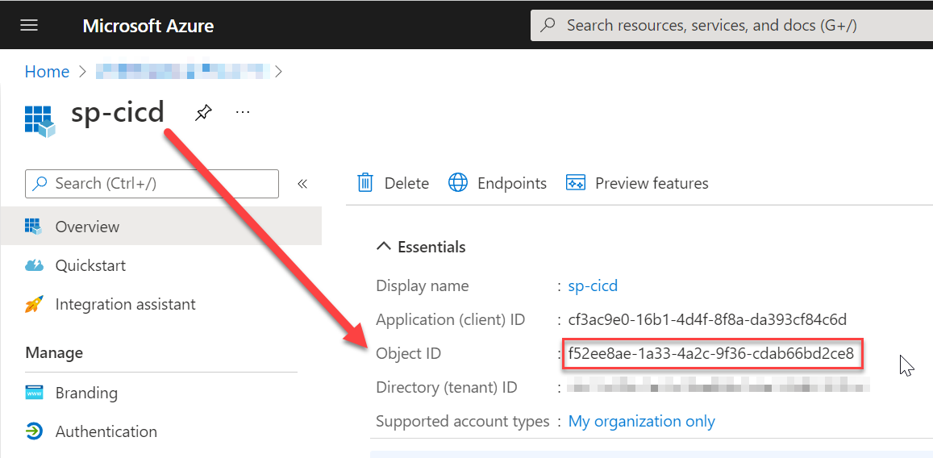The height and width of the screenshot is (458, 933).
Task: Click the trash can Delete icon
Action: pos(364,182)
